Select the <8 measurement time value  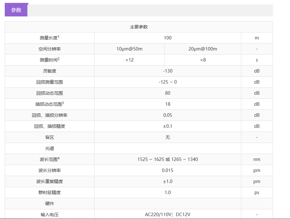tap(203, 60)
